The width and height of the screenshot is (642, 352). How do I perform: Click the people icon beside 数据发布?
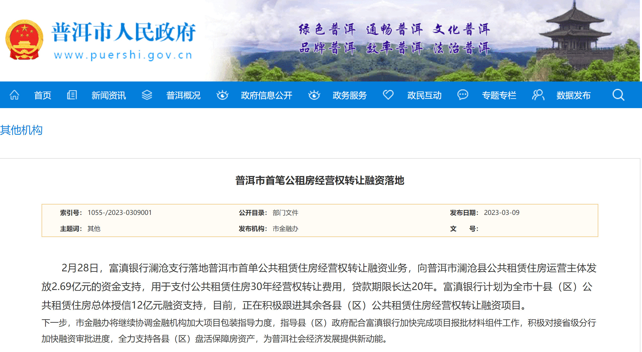click(538, 95)
